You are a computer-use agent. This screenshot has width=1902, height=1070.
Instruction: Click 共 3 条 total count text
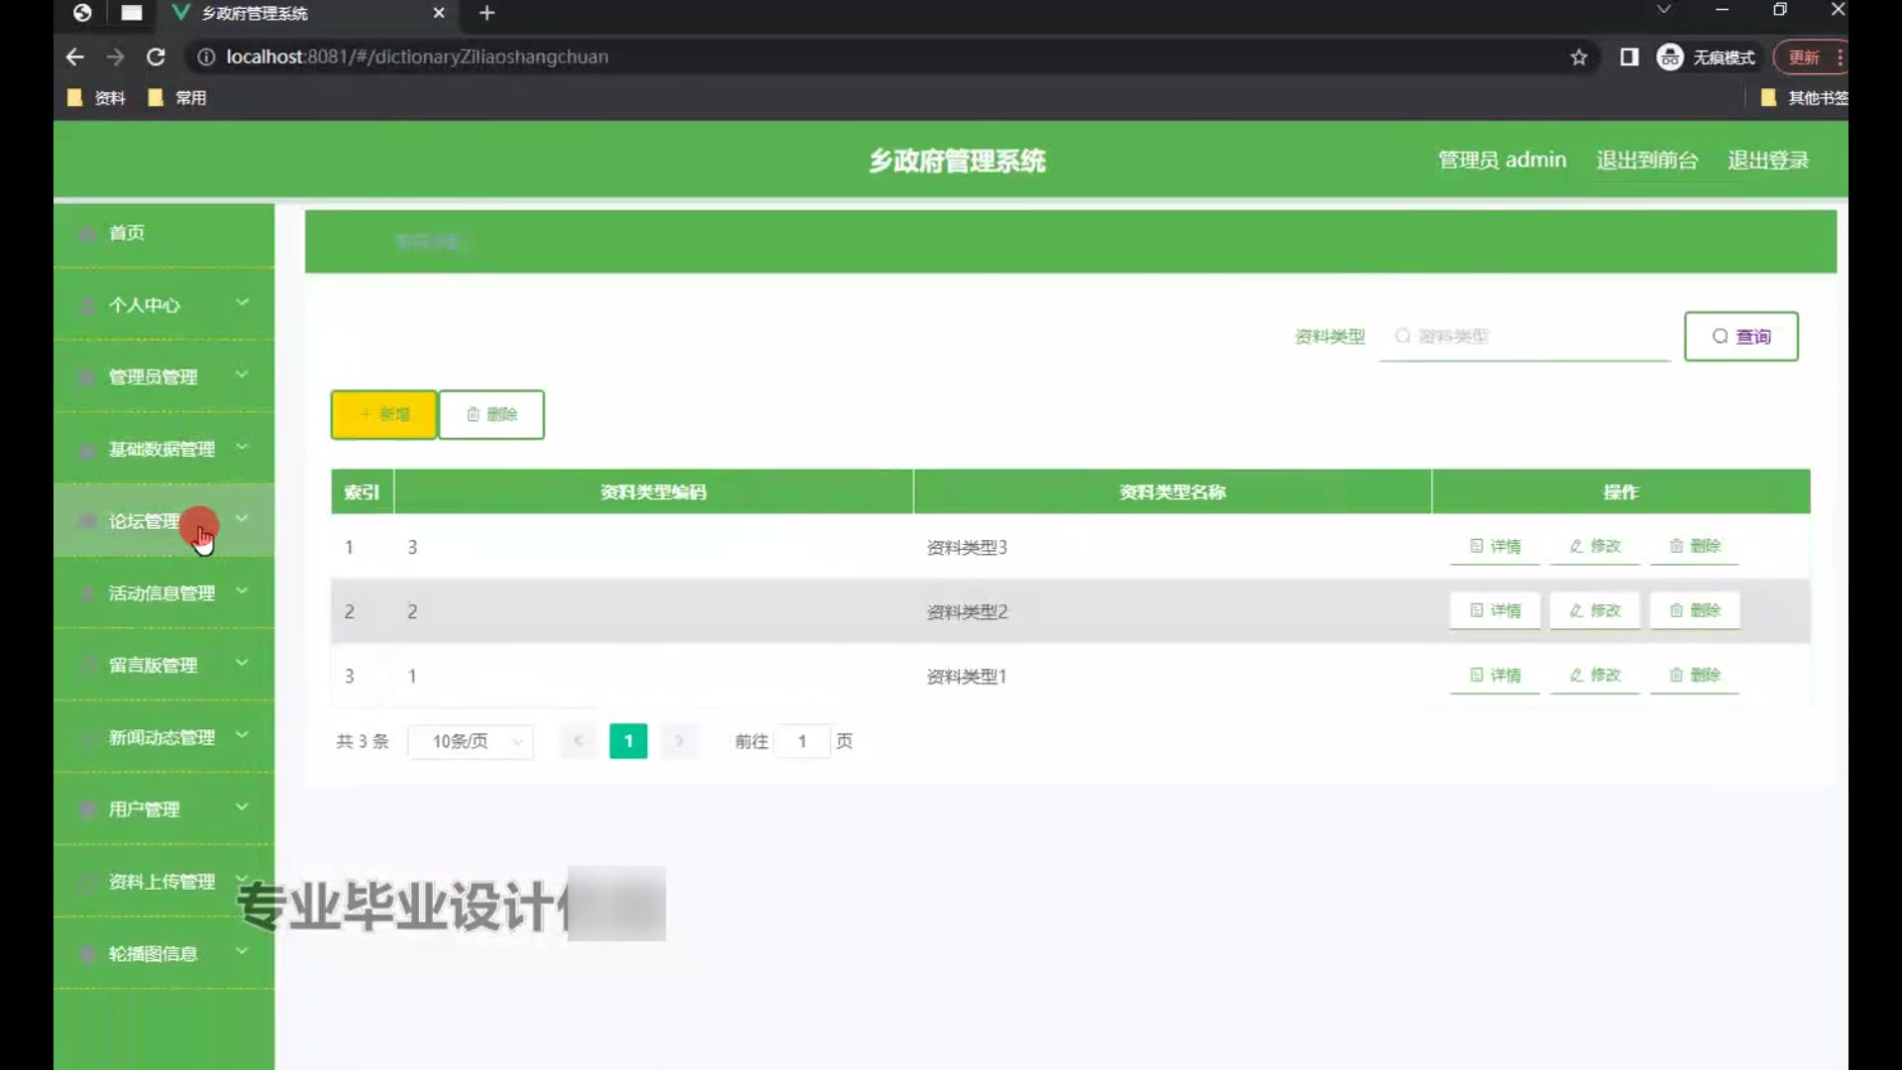(x=363, y=741)
